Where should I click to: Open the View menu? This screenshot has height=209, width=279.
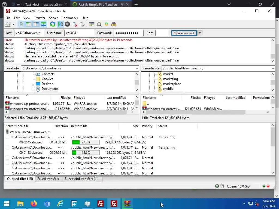(27, 18)
